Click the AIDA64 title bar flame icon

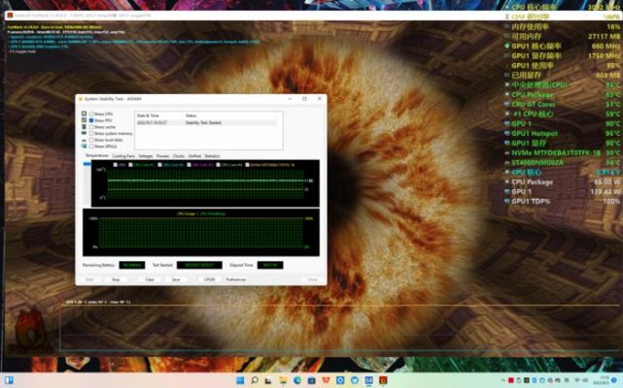click(x=81, y=99)
